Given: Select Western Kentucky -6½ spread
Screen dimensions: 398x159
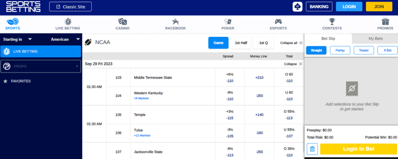Looking at the screenshot, I should [230, 96].
